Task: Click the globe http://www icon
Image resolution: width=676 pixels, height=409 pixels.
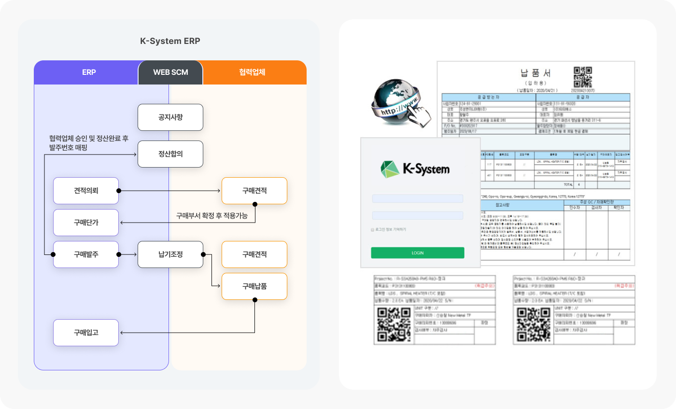Action: (402, 102)
